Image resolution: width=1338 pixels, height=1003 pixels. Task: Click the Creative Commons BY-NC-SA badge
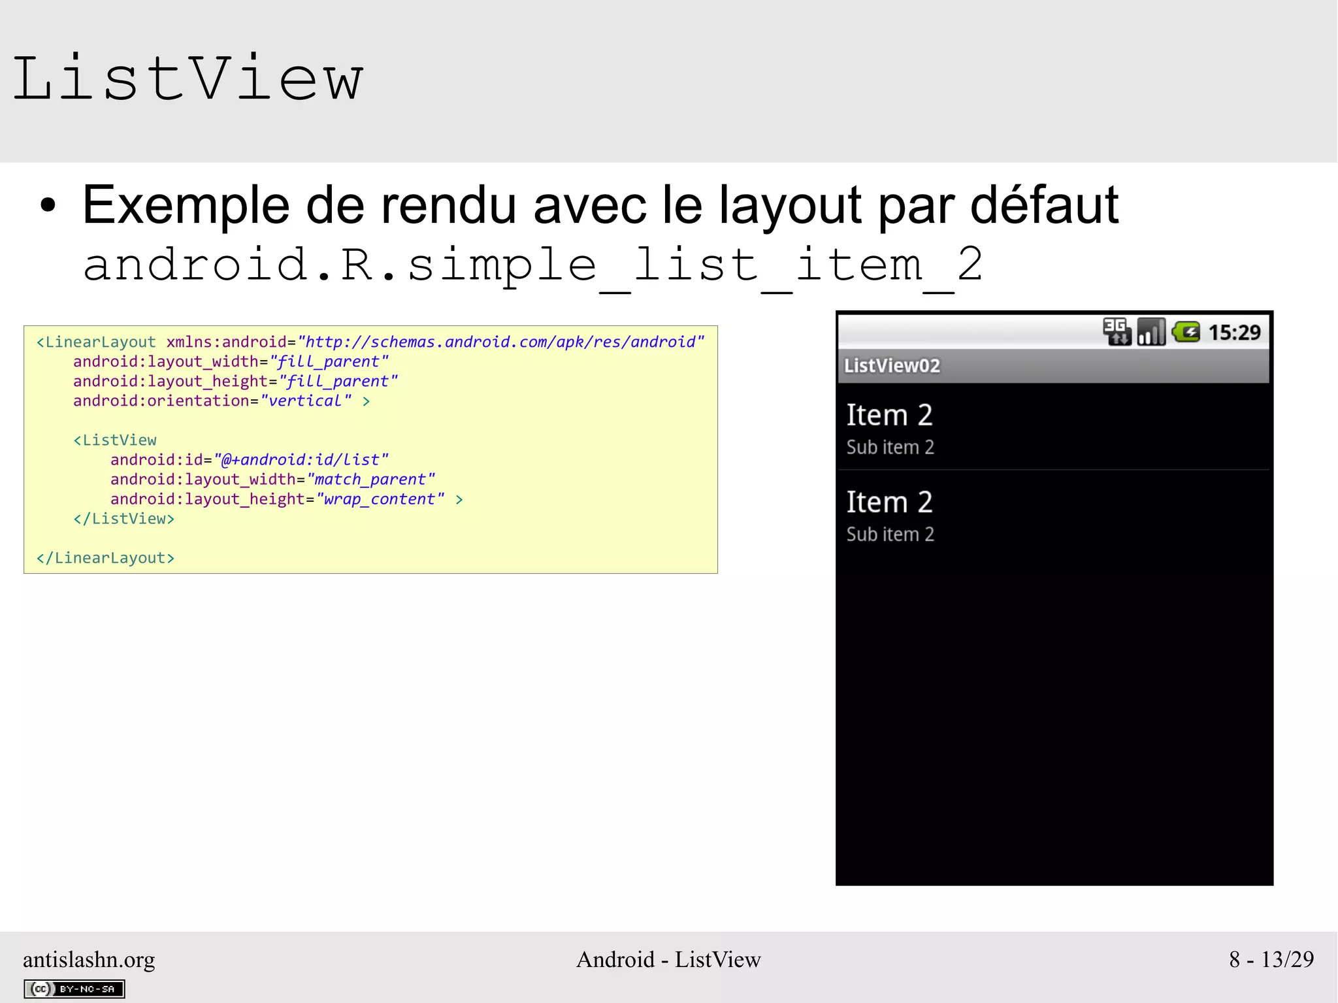point(74,989)
